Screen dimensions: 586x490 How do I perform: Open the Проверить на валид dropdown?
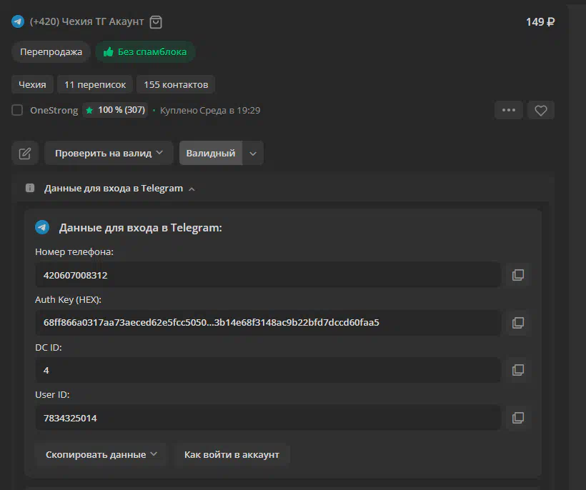(109, 153)
